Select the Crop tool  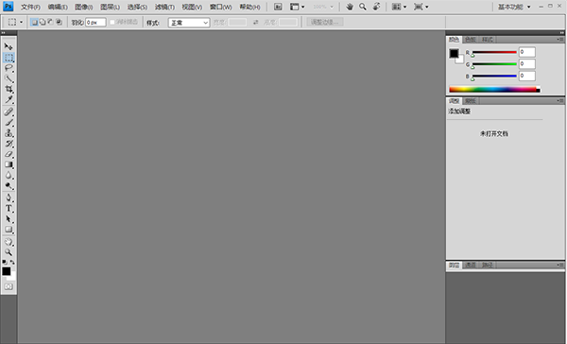[9, 89]
